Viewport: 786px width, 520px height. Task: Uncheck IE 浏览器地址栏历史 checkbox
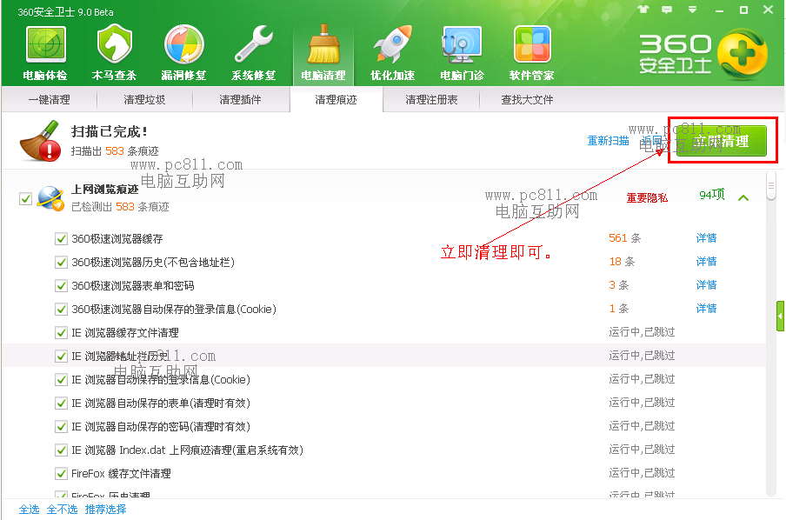tap(61, 356)
